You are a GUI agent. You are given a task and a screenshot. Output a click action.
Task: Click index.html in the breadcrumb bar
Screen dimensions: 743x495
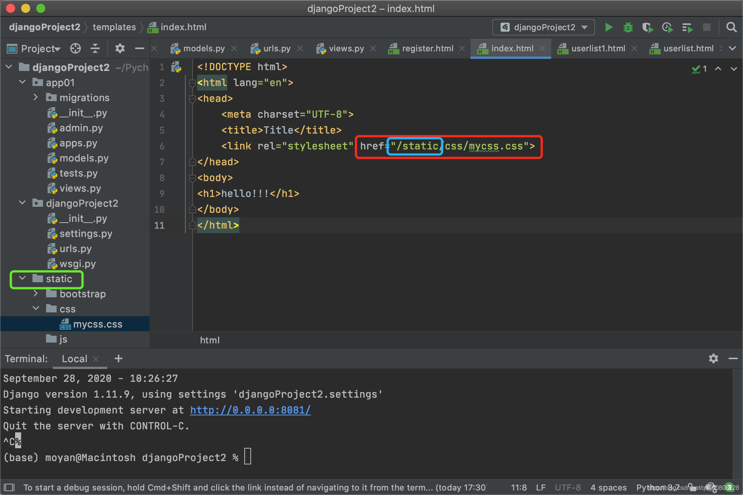pos(177,27)
